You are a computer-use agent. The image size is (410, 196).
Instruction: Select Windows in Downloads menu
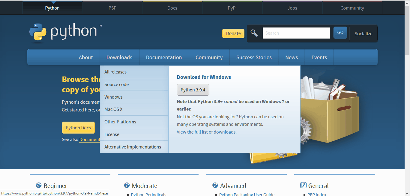tap(134, 97)
